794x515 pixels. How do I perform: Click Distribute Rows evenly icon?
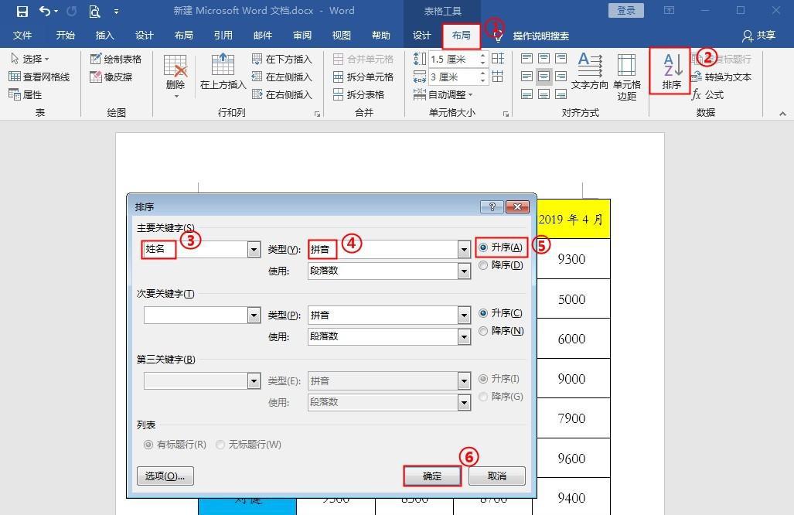click(x=498, y=59)
